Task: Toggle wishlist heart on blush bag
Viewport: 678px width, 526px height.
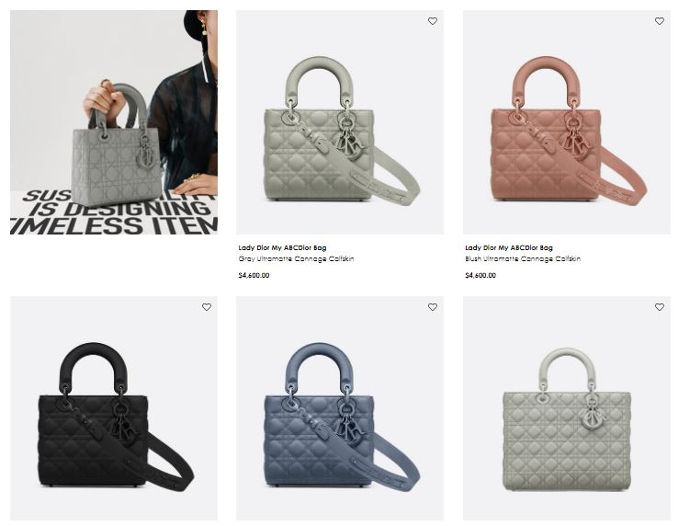Action: click(659, 21)
